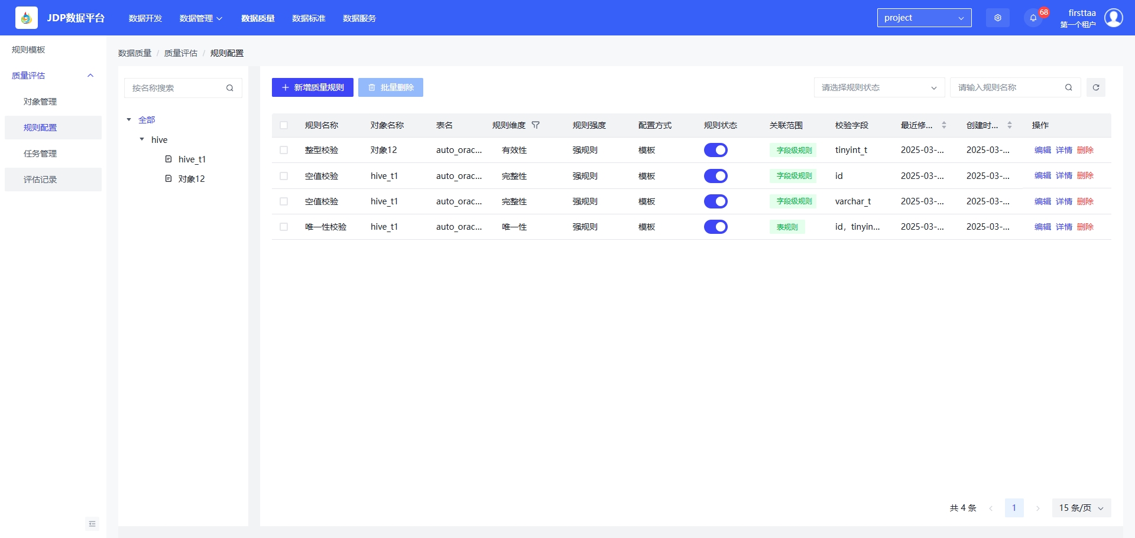Viewport: 1135px width, 538px height.
Task: Focus the 请输入规则名称 search field
Action: coord(1016,87)
